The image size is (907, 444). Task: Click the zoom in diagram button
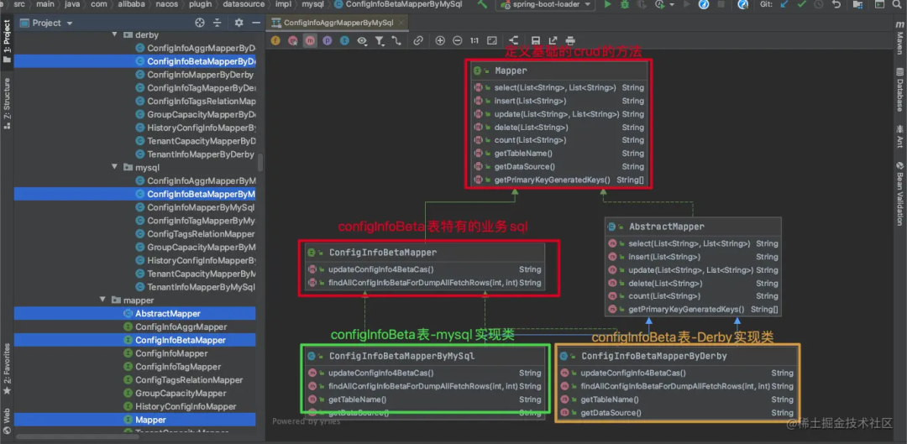click(x=440, y=40)
